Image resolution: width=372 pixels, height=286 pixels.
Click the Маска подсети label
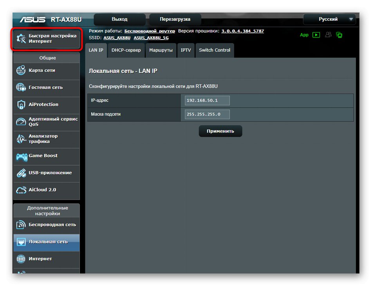106,114
